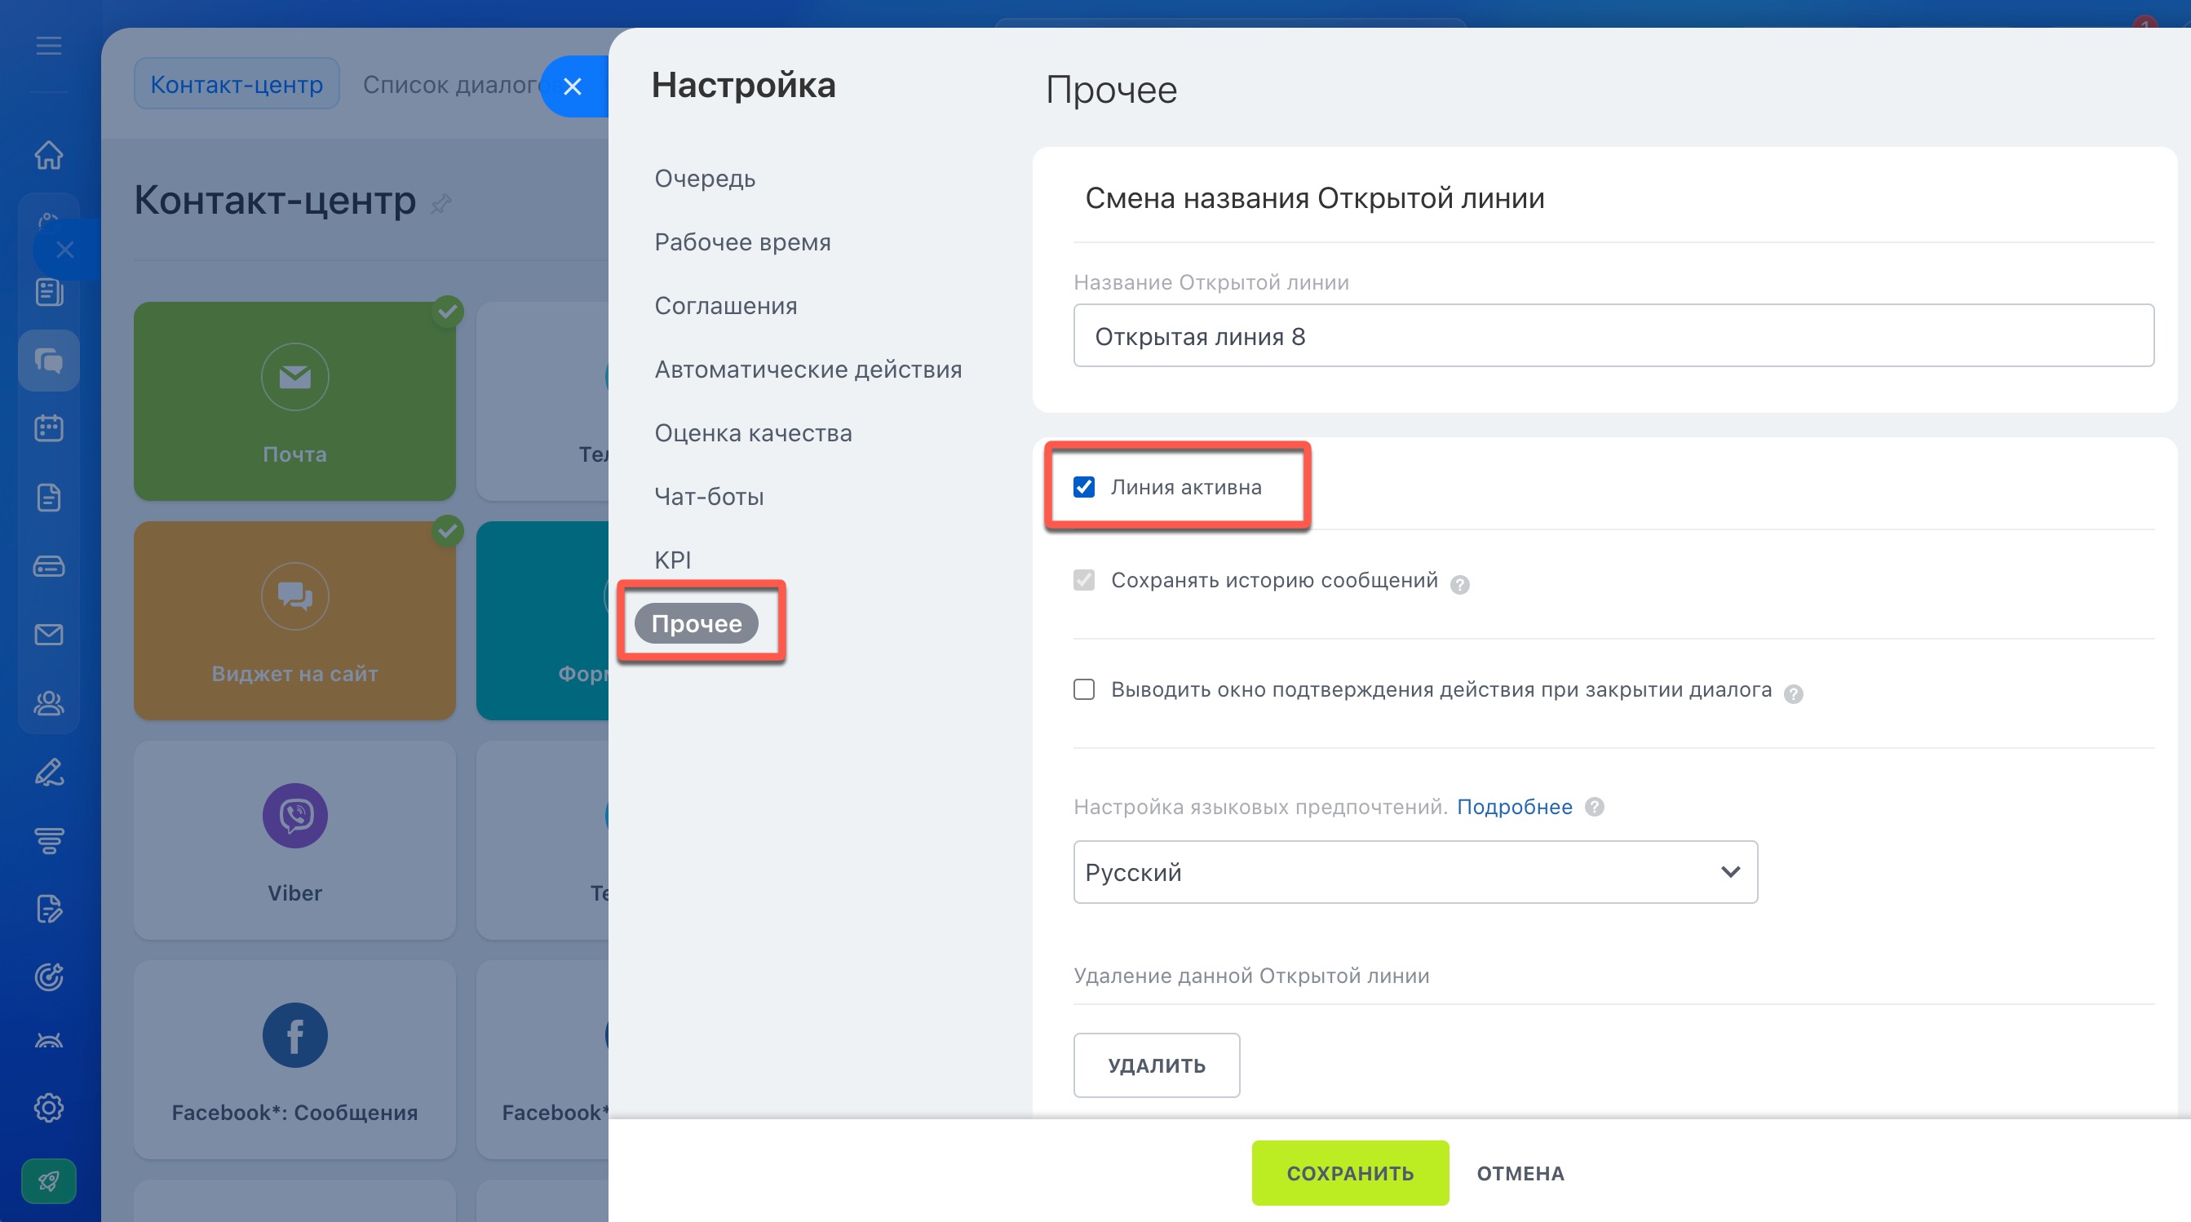Open Оценка качества settings section
The image size is (2191, 1222).
coord(753,434)
